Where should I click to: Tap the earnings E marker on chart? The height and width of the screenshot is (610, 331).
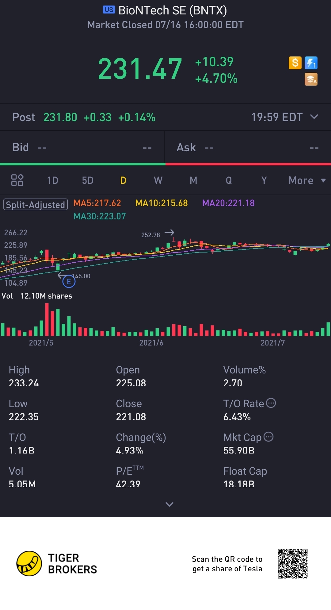(69, 281)
